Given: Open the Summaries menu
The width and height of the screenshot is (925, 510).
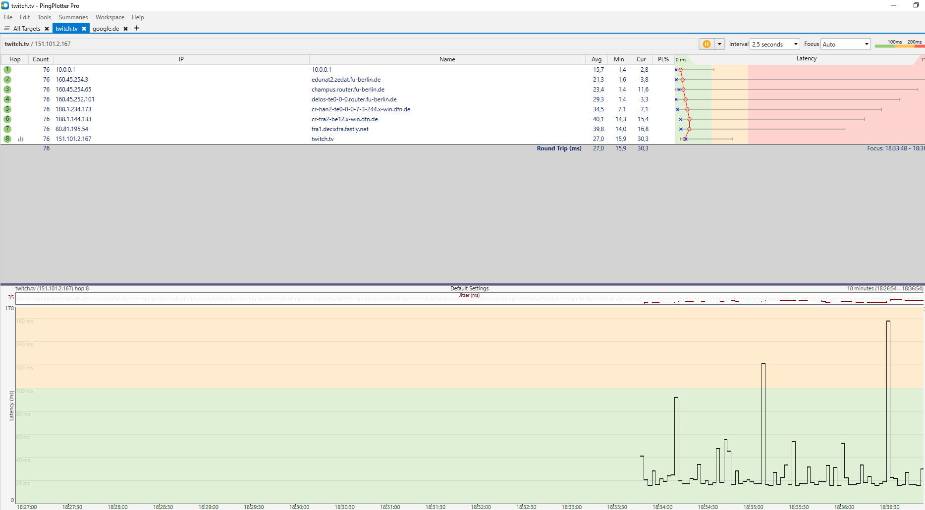Looking at the screenshot, I should [x=73, y=17].
